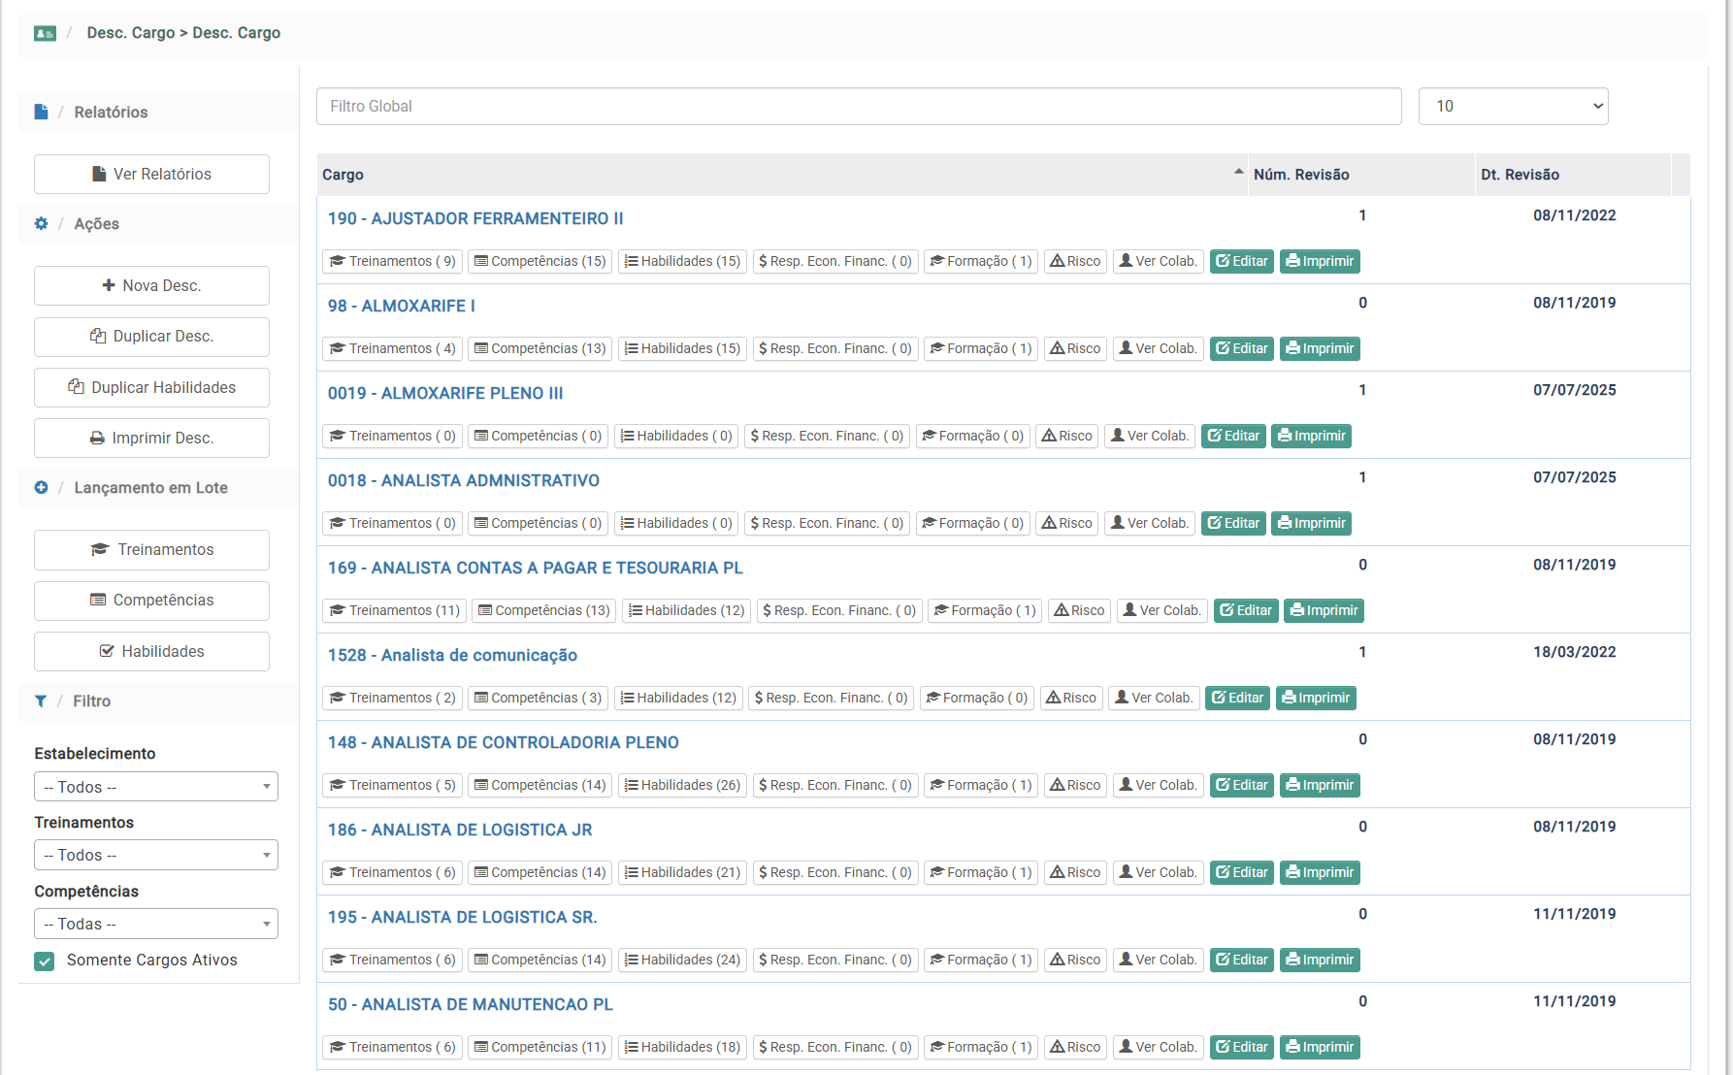Click the Relatórios document icon
The height and width of the screenshot is (1075, 1733).
click(x=41, y=113)
